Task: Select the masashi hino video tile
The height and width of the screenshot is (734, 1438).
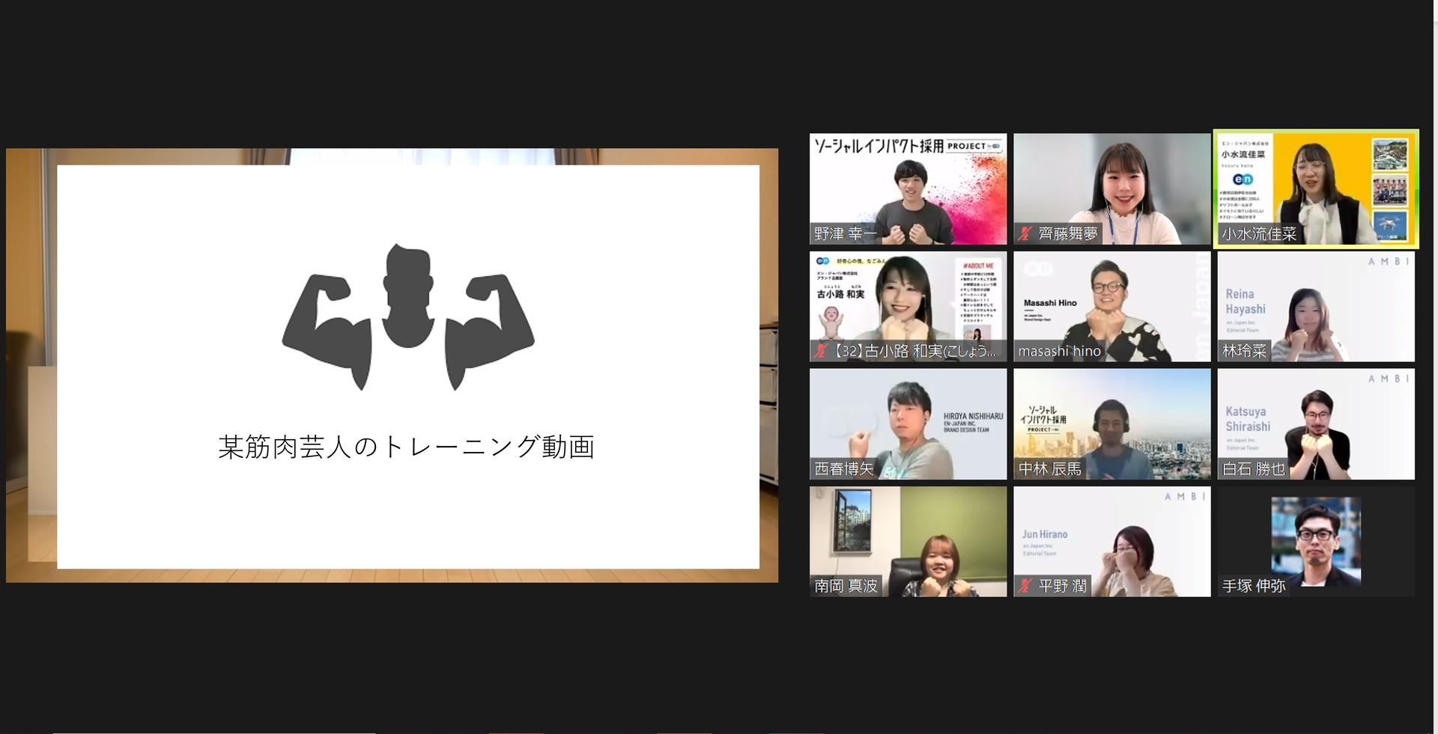Action: [1111, 306]
